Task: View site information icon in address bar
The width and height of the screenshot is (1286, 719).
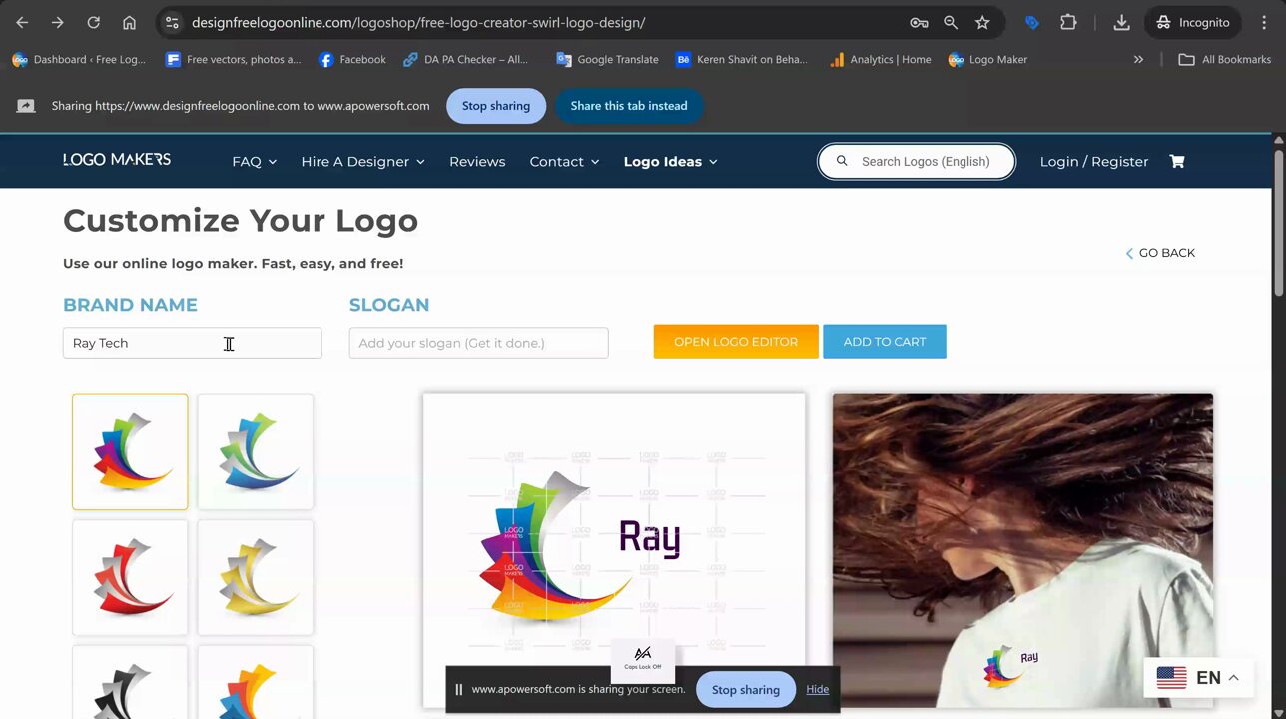Action: coord(172,22)
